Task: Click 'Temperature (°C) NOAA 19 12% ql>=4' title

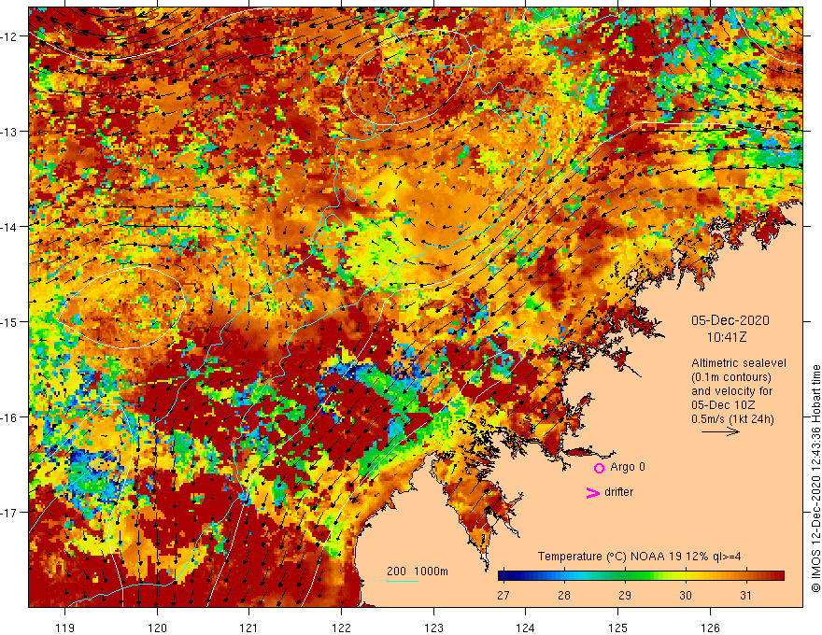Action: pos(639,557)
